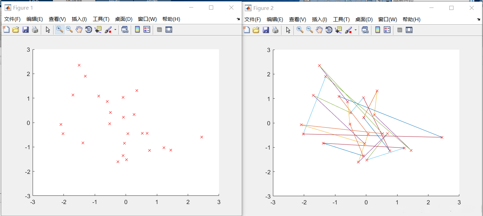The width and height of the screenshot is (483, 216).
Task: Open 编辑(E) menu in Figure 1
Action: (x=35, y=19)
